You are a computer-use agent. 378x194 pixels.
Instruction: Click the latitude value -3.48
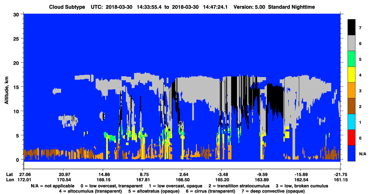(x=222, y=175)
